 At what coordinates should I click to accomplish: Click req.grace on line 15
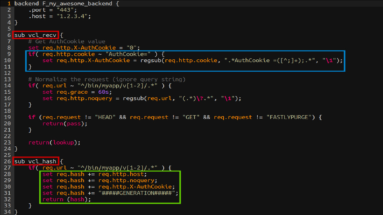[x=72, y=92]
